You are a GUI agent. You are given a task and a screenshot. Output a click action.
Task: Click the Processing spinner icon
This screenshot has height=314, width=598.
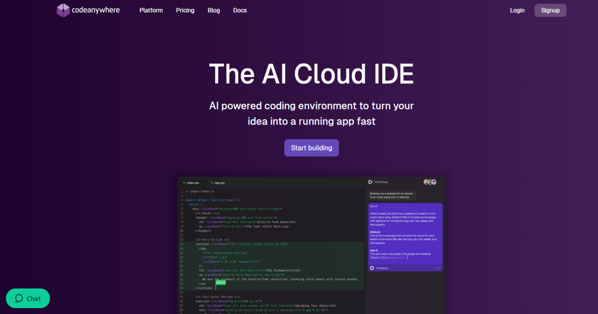pos(372,268)
